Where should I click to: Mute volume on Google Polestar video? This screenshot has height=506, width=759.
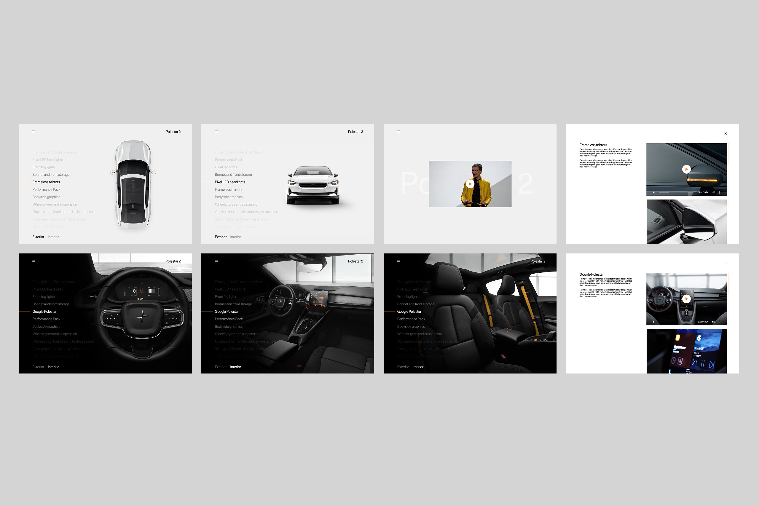click(x=713, y=322)
